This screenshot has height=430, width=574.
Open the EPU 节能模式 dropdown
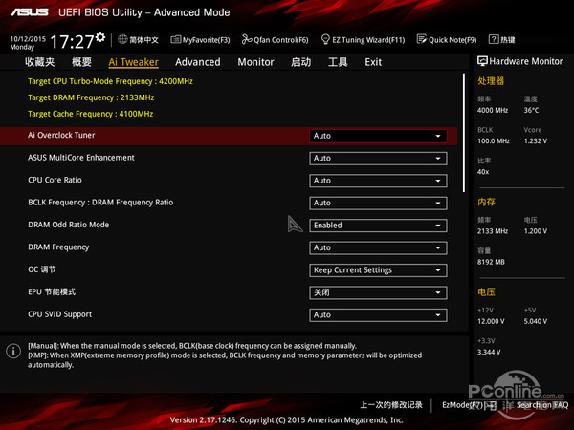(x=378, y=292)
